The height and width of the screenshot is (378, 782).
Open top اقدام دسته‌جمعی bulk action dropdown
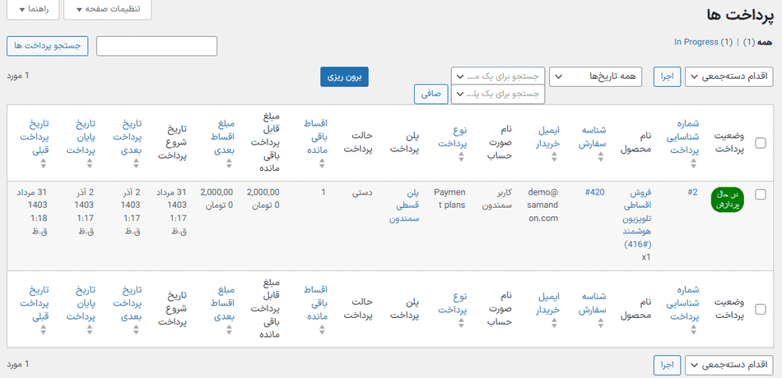pyautogui.click(x=729, y=77)
